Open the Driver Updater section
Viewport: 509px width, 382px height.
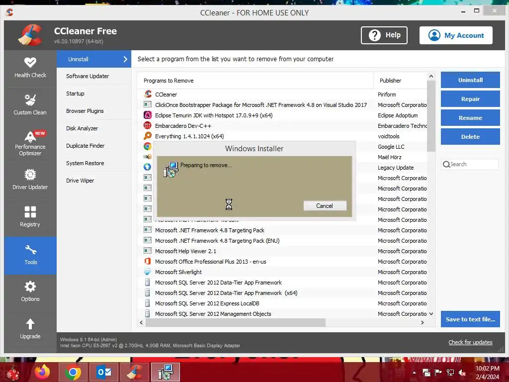coord(30,180)
